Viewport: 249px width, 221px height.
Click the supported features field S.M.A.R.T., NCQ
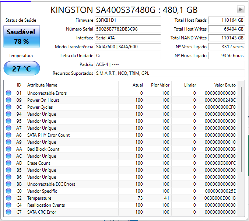pos(169,73)
